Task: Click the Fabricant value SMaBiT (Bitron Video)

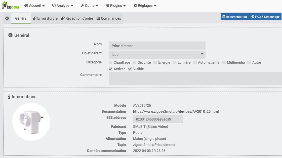Action: pyautogui.click(x=150, y=127)
